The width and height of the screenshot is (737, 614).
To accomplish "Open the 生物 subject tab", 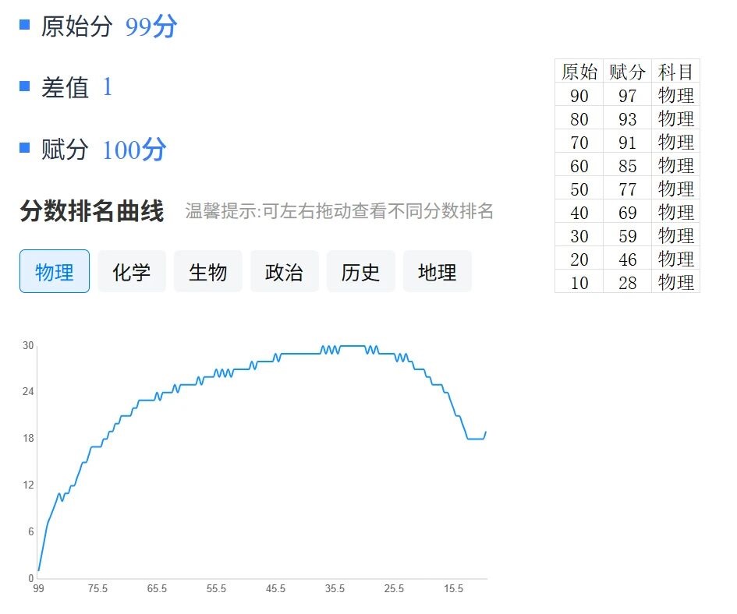I will (x=207, y=272).
